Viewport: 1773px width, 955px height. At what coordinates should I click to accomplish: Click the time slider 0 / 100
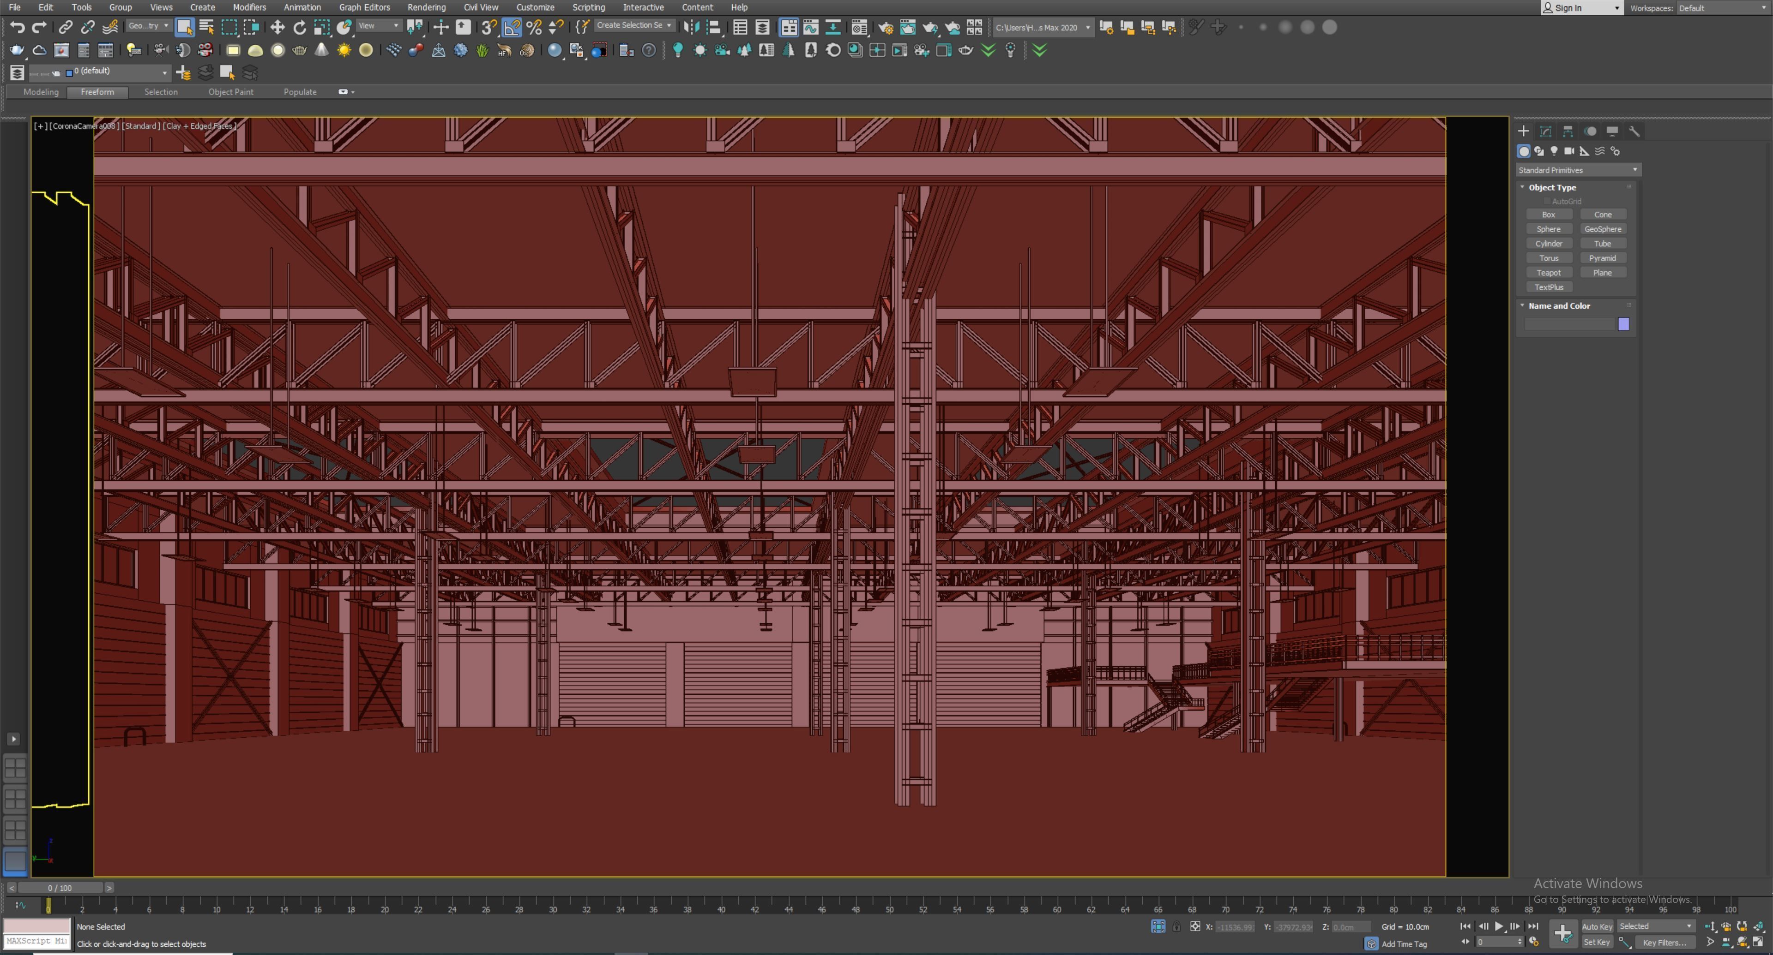click(60, 888)
